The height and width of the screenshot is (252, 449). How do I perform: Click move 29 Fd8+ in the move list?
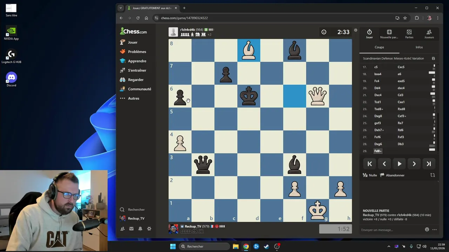[x=378, y=151]
